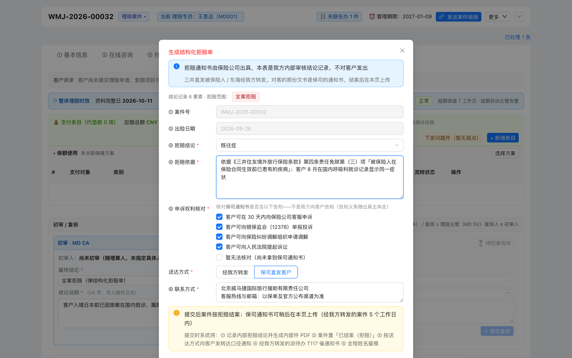
Task: Toggle 客户可向人民法院提起诉讼 checkbox
Action: 219,247
